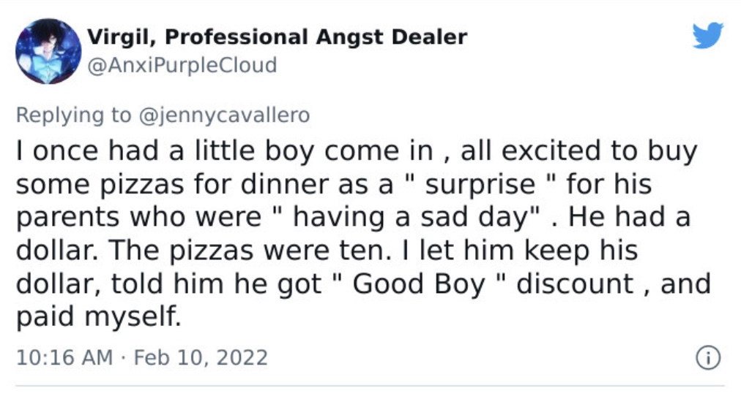
Task: Open Virgil's profile avatar picture
Action: 48,51
